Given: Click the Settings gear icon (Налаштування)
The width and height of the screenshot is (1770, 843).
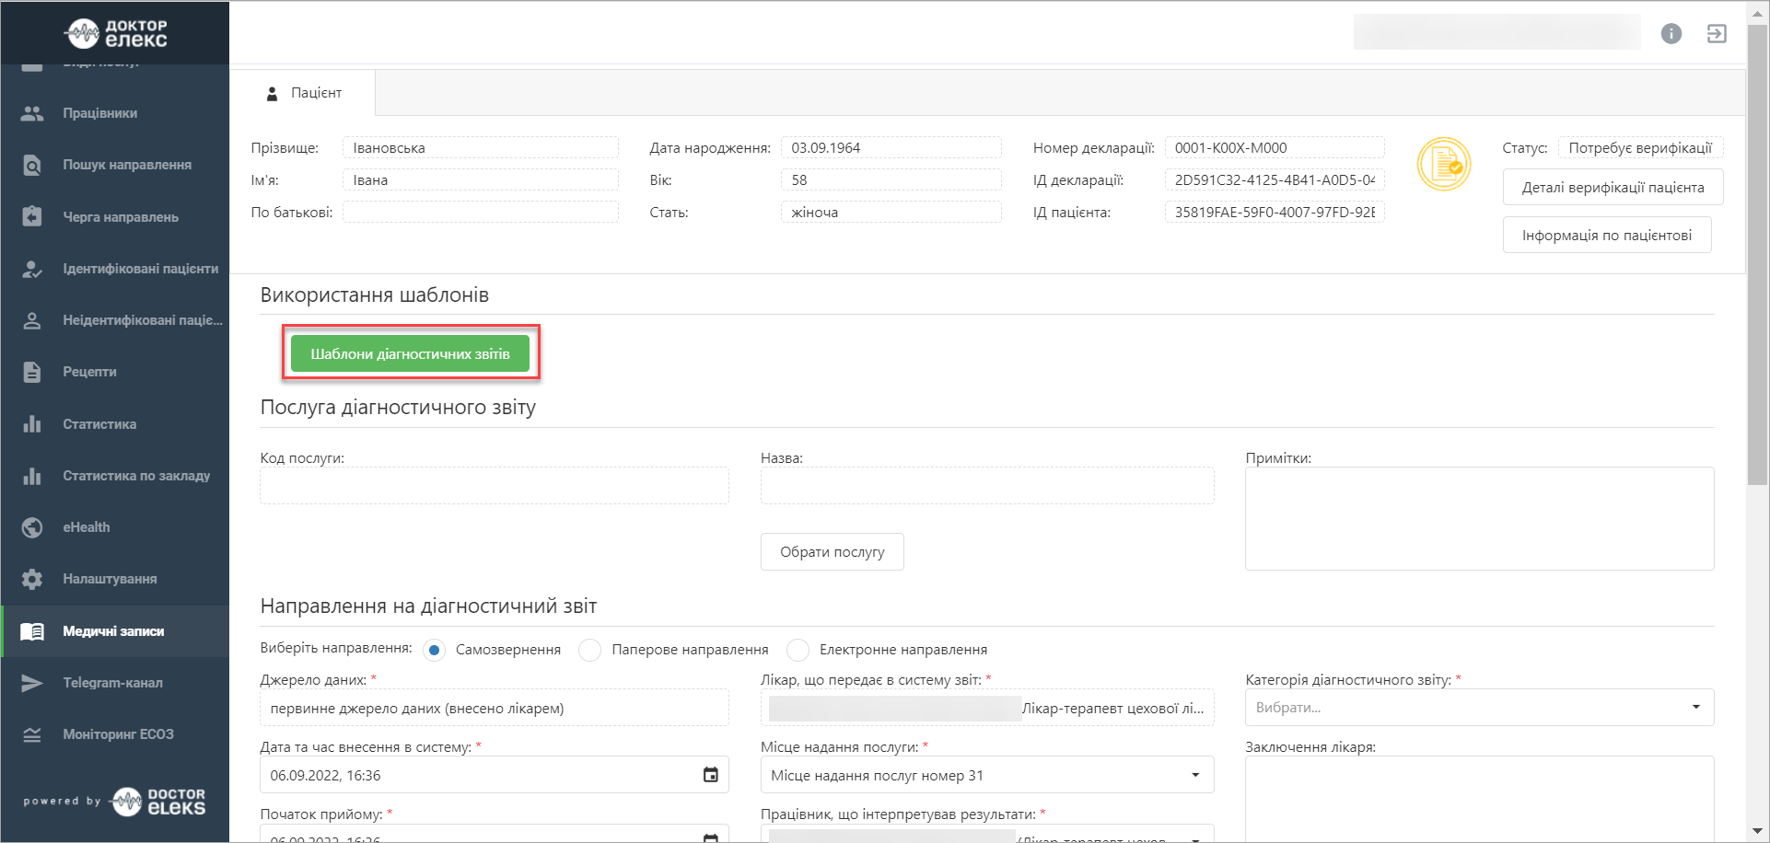Looking at the screenshot, I should click(32, 579).
